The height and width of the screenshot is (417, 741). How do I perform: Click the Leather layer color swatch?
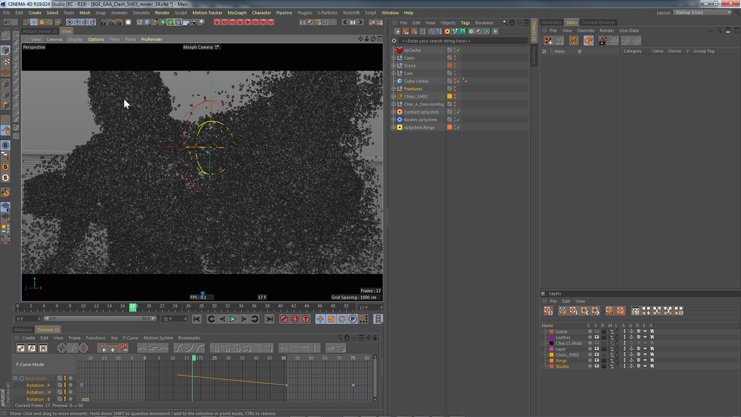click(x=552, y=337)
